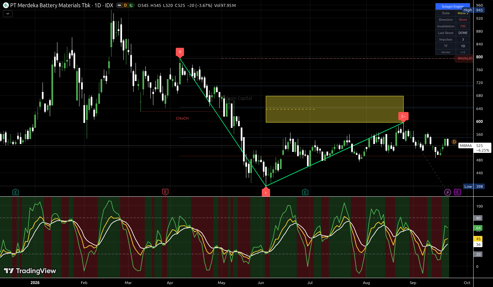
Task: Click the C525 close value in the legend
Action: tap(180, 6)
